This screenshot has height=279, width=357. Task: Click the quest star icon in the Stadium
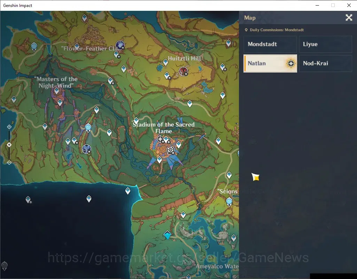[160, 139]
